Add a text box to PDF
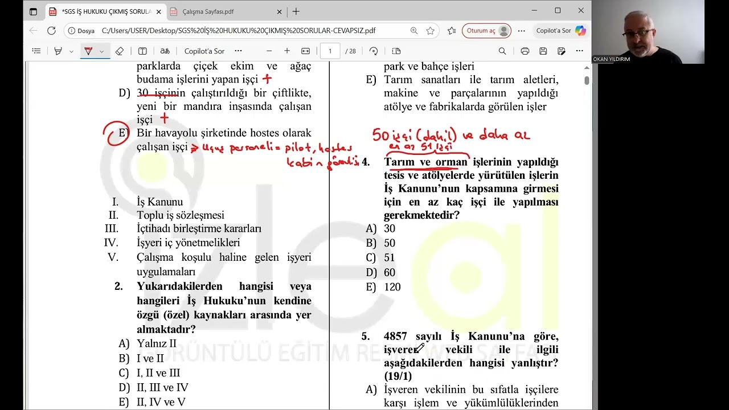The height and width of the screenshot is (410, 729). click(142, 51)
